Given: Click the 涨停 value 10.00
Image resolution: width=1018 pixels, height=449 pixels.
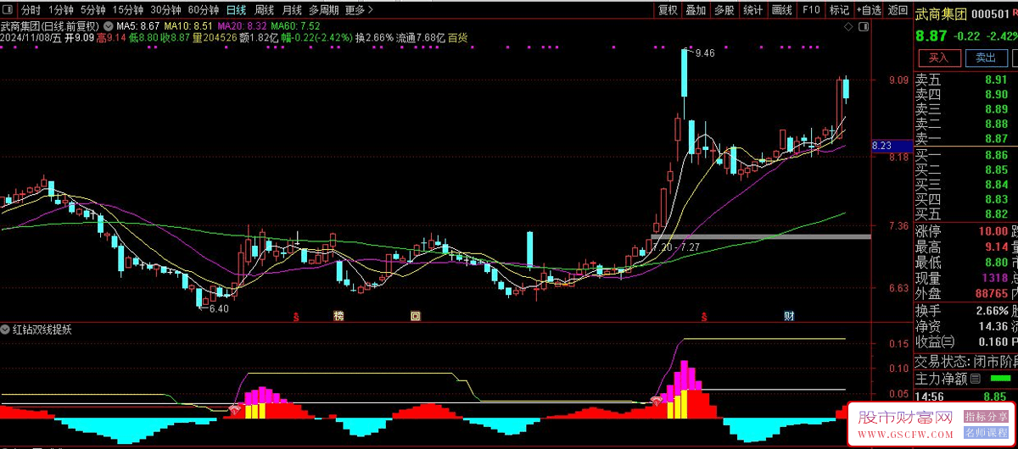Looking at the screenshot, I should pyautogui.click(x=993, y=231).
